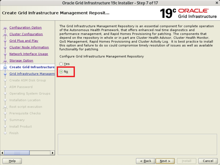Image resolution: width=220 pixels, height=165 pixels.
Task: Click the disabled Install button
Action: pyautogui.click(x=187, y=161)
